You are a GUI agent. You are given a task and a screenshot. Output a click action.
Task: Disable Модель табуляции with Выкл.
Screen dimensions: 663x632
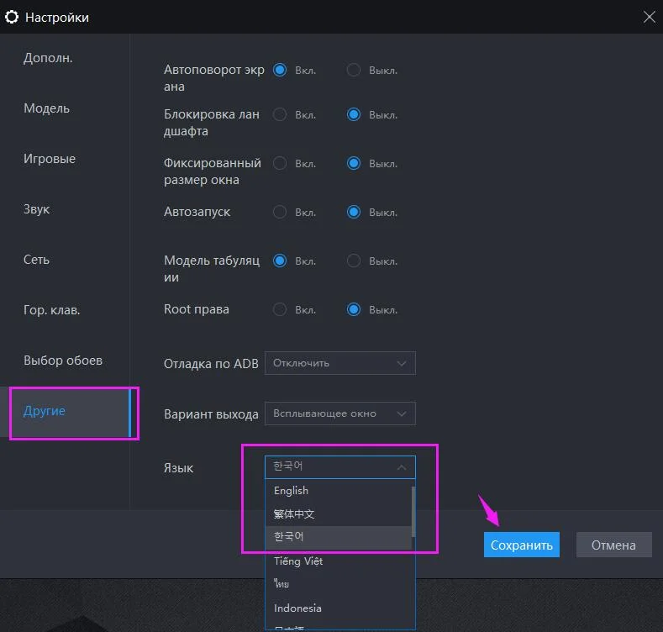pyautogui.click(x=354, y=261)
